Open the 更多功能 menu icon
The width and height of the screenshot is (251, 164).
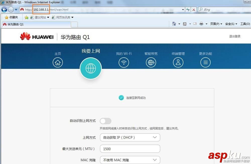click(x=205, y=62)
